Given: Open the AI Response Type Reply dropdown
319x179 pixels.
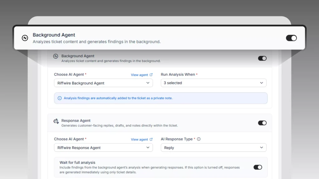Looking at the screenshot, I should click(x=213, y=148).
